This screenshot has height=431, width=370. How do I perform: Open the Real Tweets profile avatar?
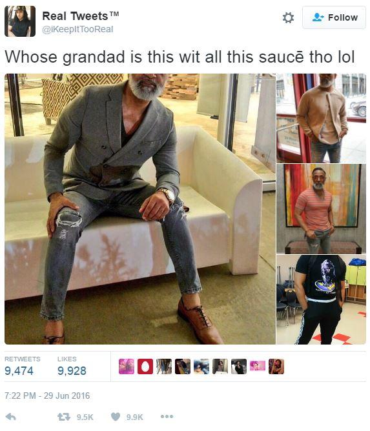pyautogui.click(x=20, y=21)
